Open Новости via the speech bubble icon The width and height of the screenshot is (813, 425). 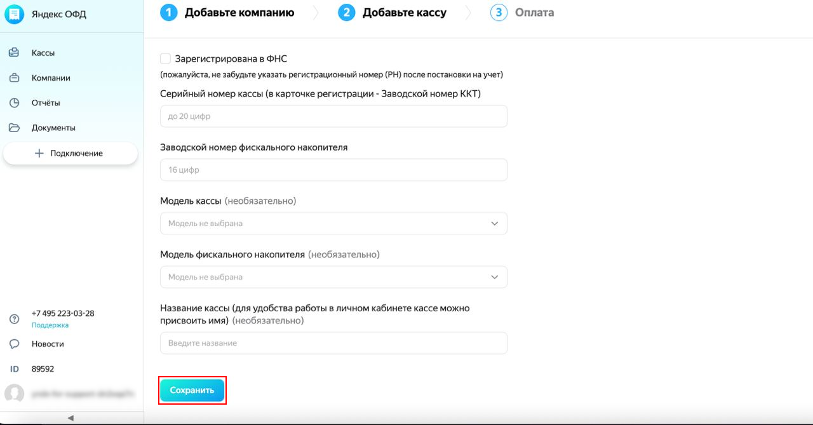(x=14, y=344)
